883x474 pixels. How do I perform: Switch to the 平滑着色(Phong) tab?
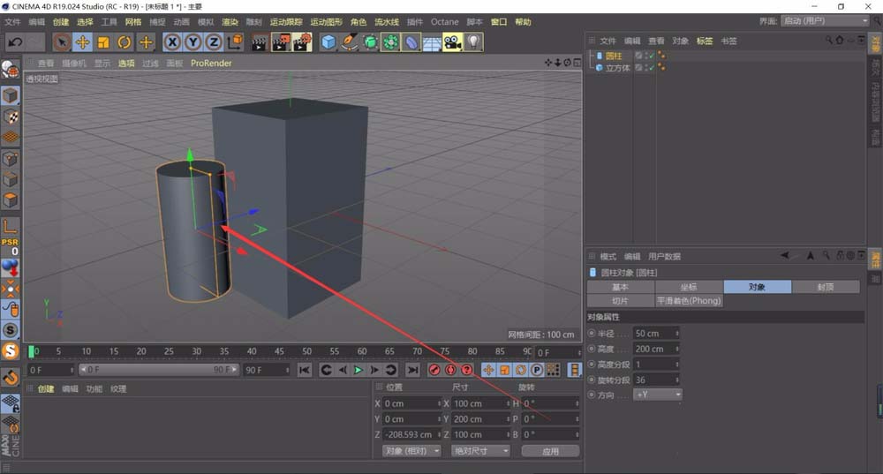click(689, 301)
